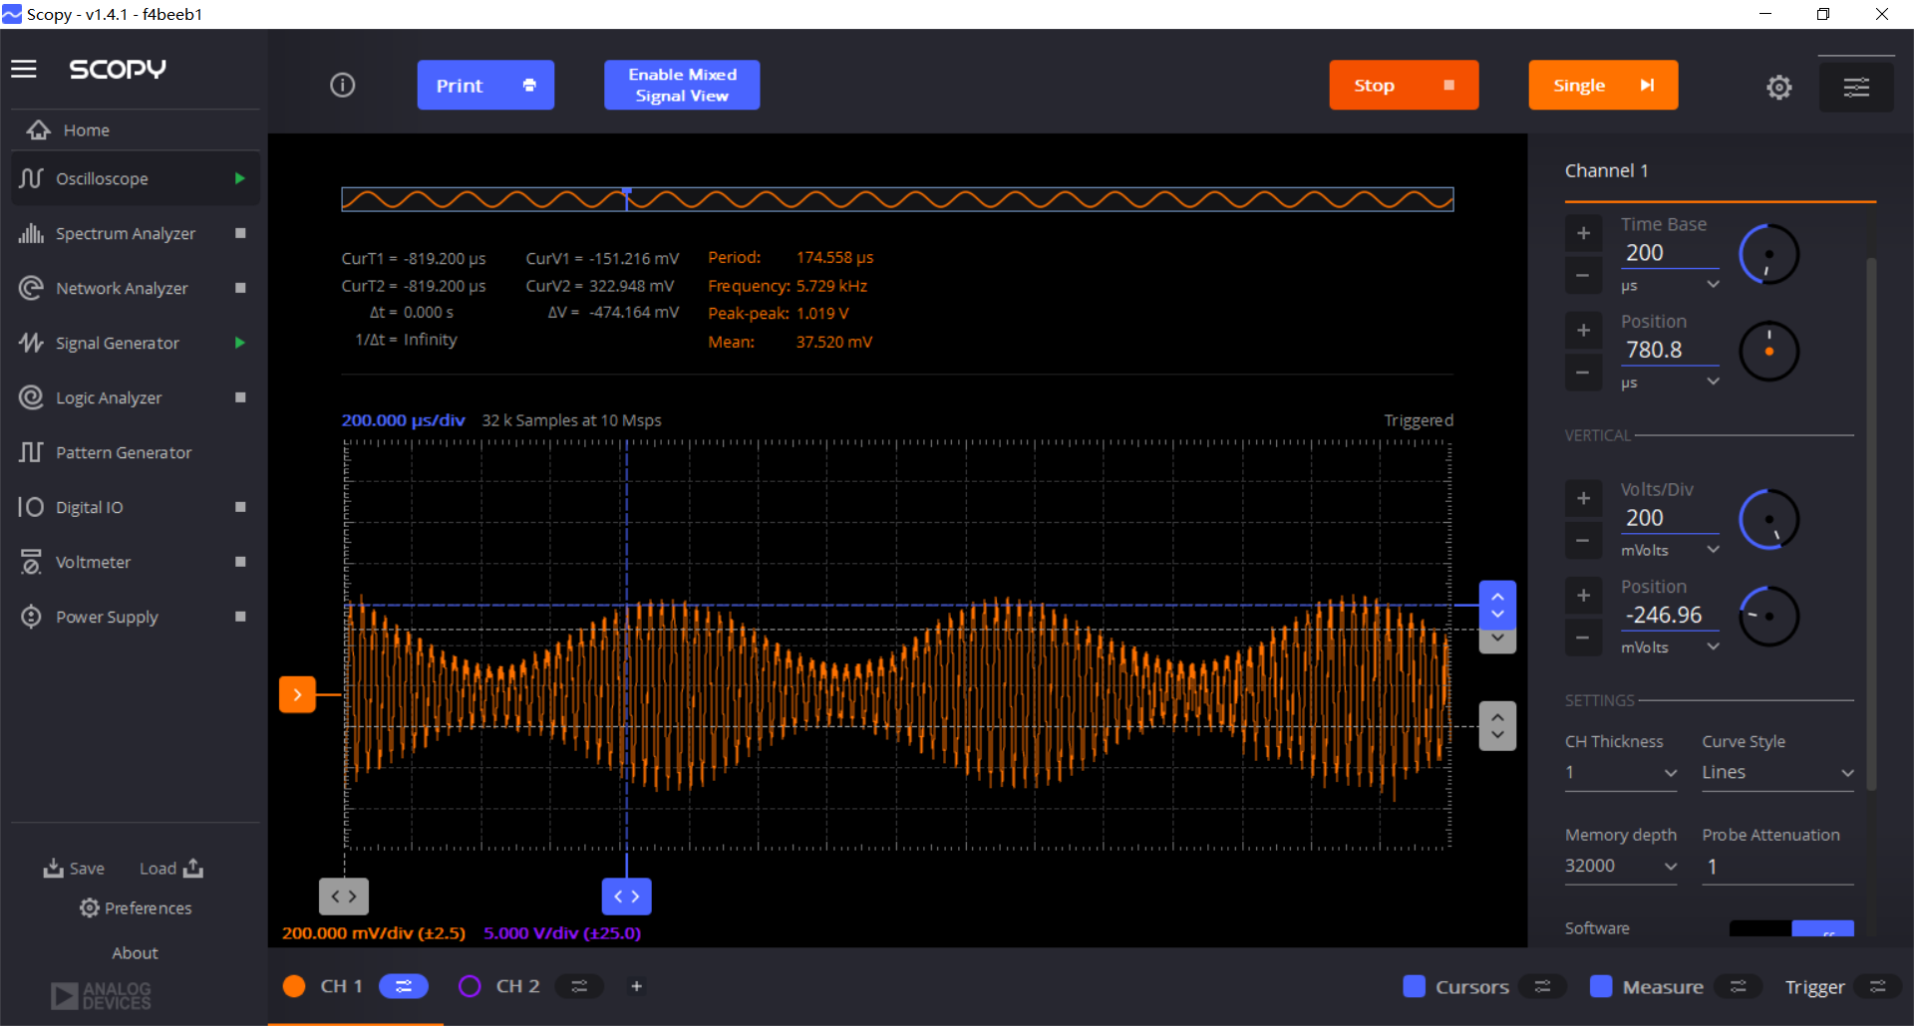Open Logic Analyzer instrument
Screen dimensions: 1914x1026
click(x=109, y=397)
